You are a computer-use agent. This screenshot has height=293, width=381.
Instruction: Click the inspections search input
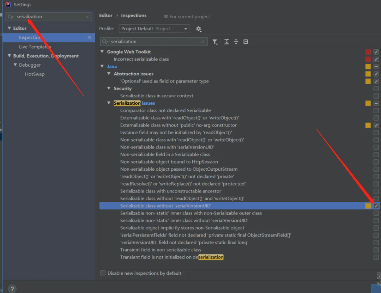[154, 42]
